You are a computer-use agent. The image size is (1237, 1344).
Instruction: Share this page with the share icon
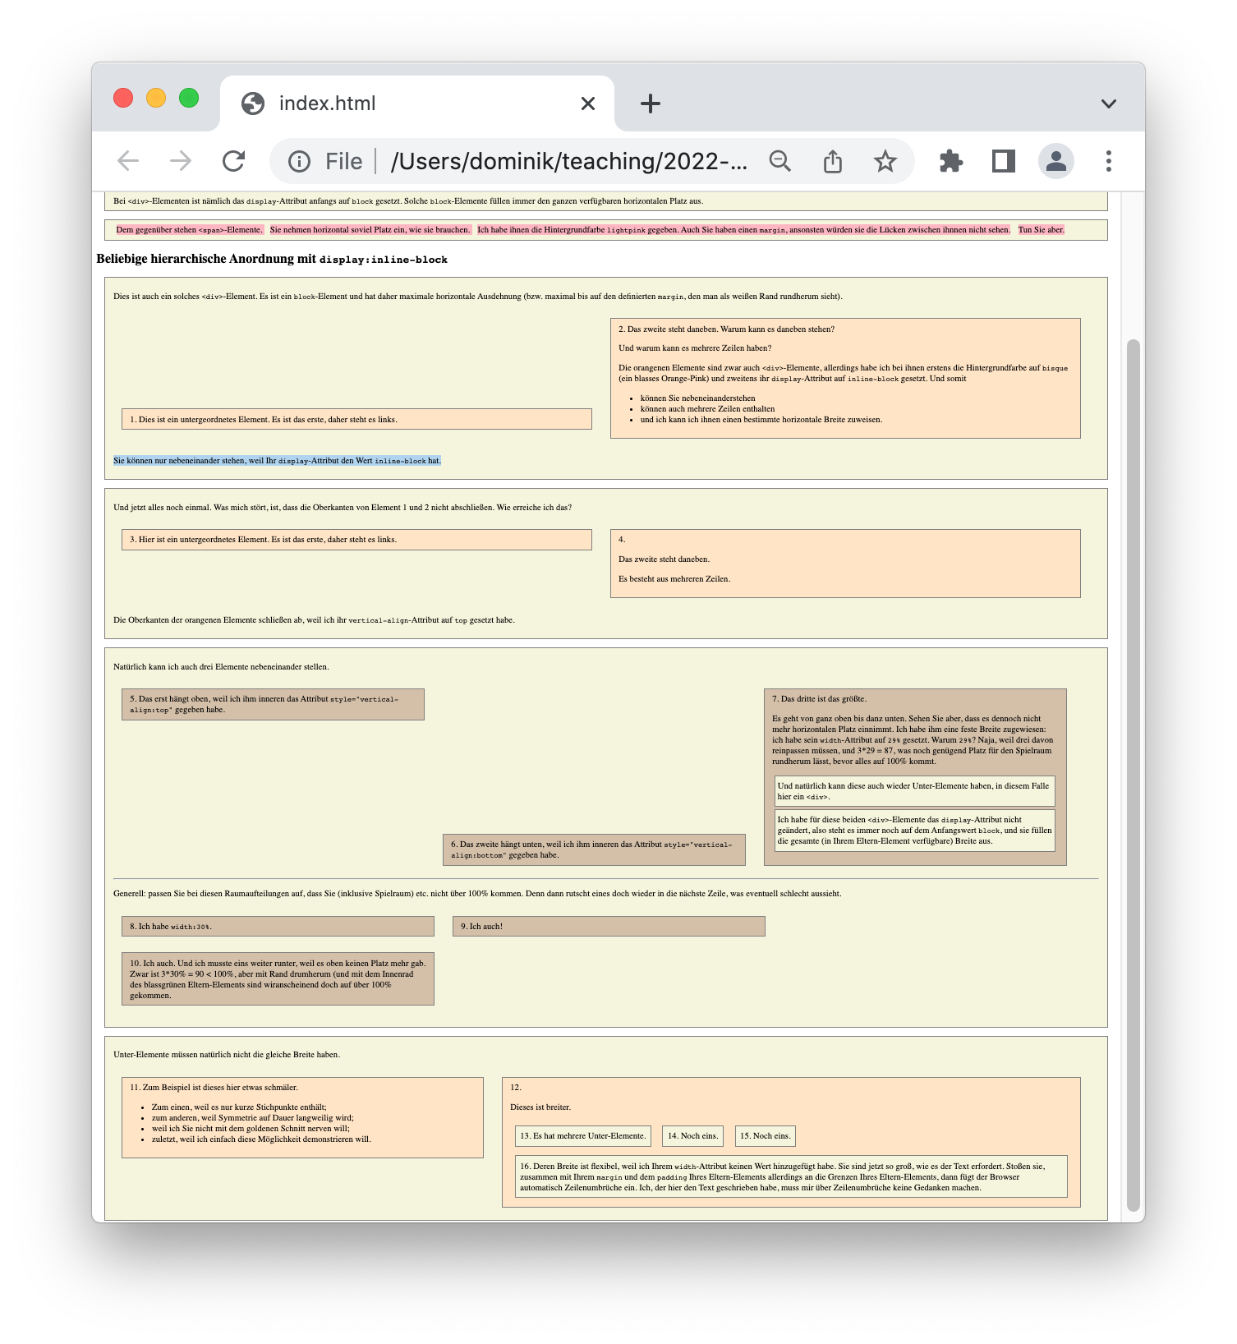click(x=833, y=161)
